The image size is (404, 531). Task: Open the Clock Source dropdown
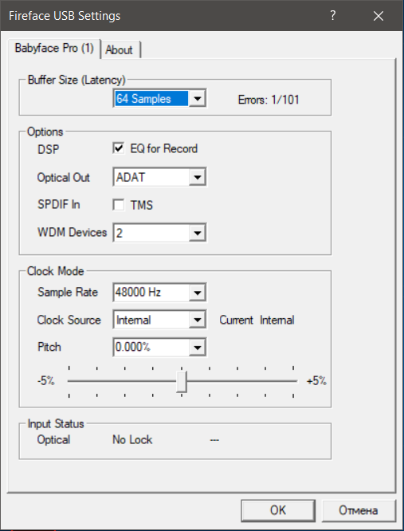[x=198, y=320]
